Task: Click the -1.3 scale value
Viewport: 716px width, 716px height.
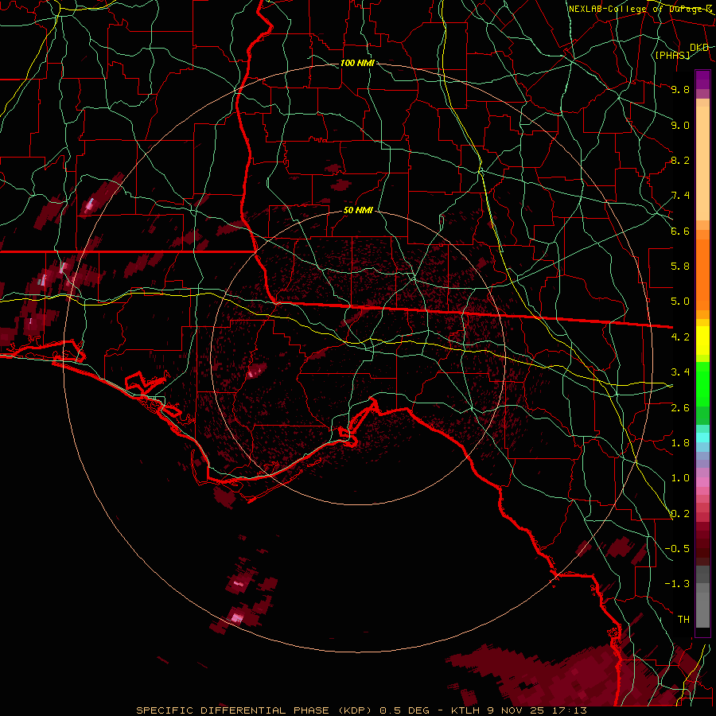Action: [x=677, y=584]
